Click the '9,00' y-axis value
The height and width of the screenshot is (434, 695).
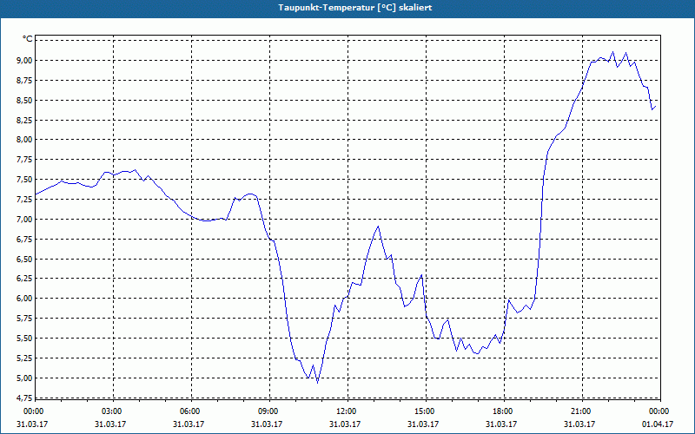(x=24, y=60)
